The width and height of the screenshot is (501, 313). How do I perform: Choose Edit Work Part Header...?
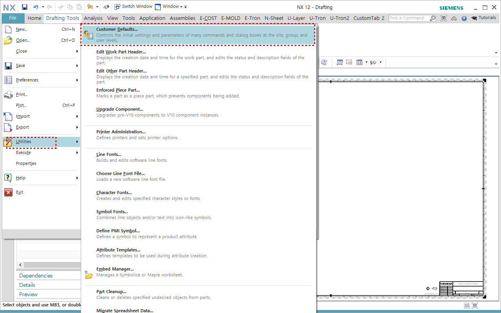198,57
